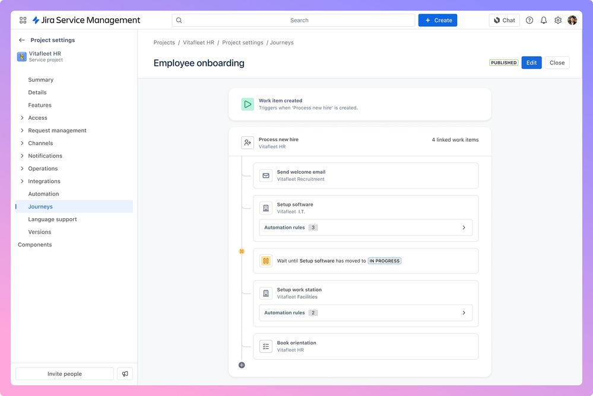
Task: Click the PUBLISHED status badge
Action: tap(503, 63)
